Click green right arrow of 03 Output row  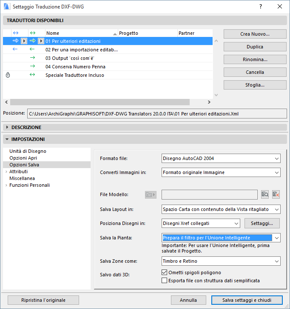(32, 58)
